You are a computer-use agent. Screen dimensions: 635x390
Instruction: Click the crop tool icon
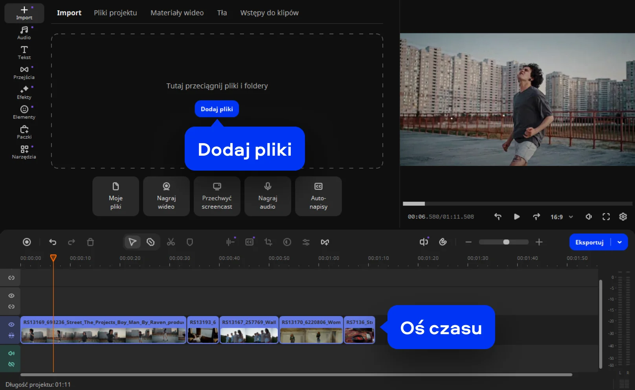click(x=268, y=242)
